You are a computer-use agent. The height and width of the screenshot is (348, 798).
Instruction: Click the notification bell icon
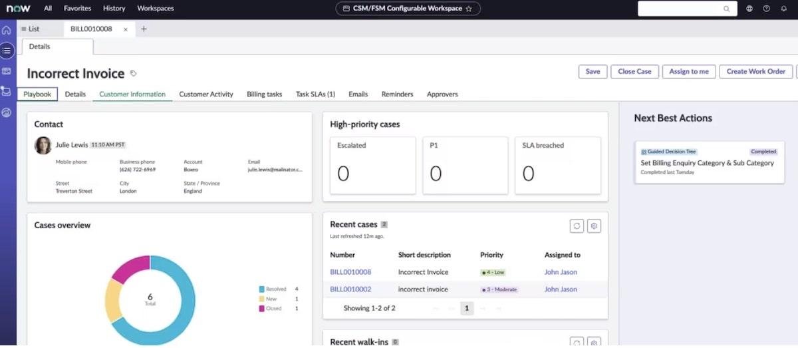tap(783, 9)
